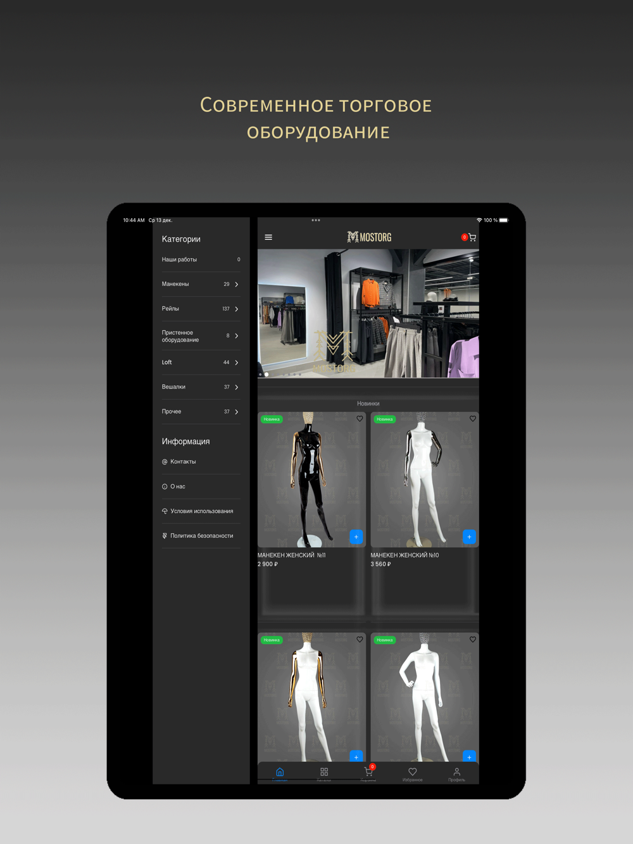Add gold-arm white mannequin to cart with plus
This screenshot has width=633, height=844.
[356, 756]
